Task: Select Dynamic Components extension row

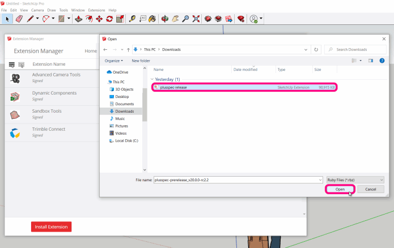Action: pos(52,97)
